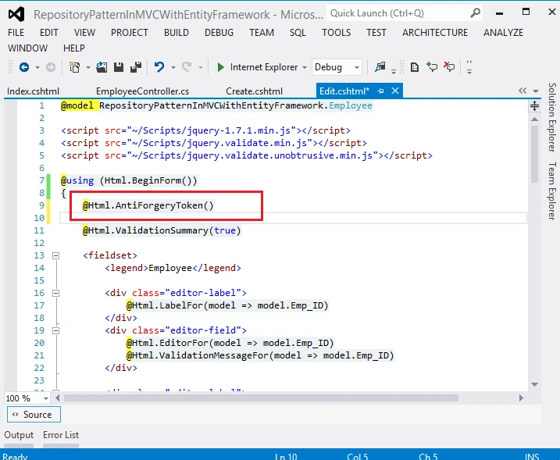Close the Edit.cshtml tab
560x460 pixels.
click(395, 91)
